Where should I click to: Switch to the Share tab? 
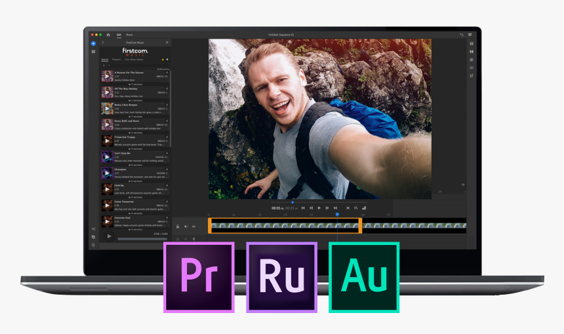point(129,35)
